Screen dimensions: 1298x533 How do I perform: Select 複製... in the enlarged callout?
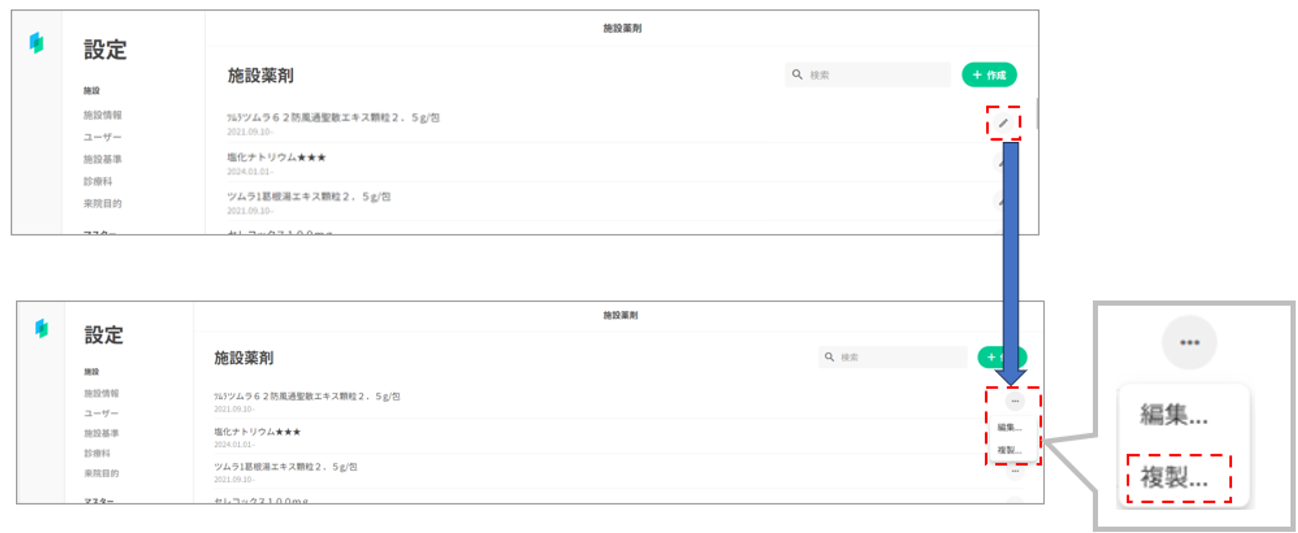(x=1174, y=478)
